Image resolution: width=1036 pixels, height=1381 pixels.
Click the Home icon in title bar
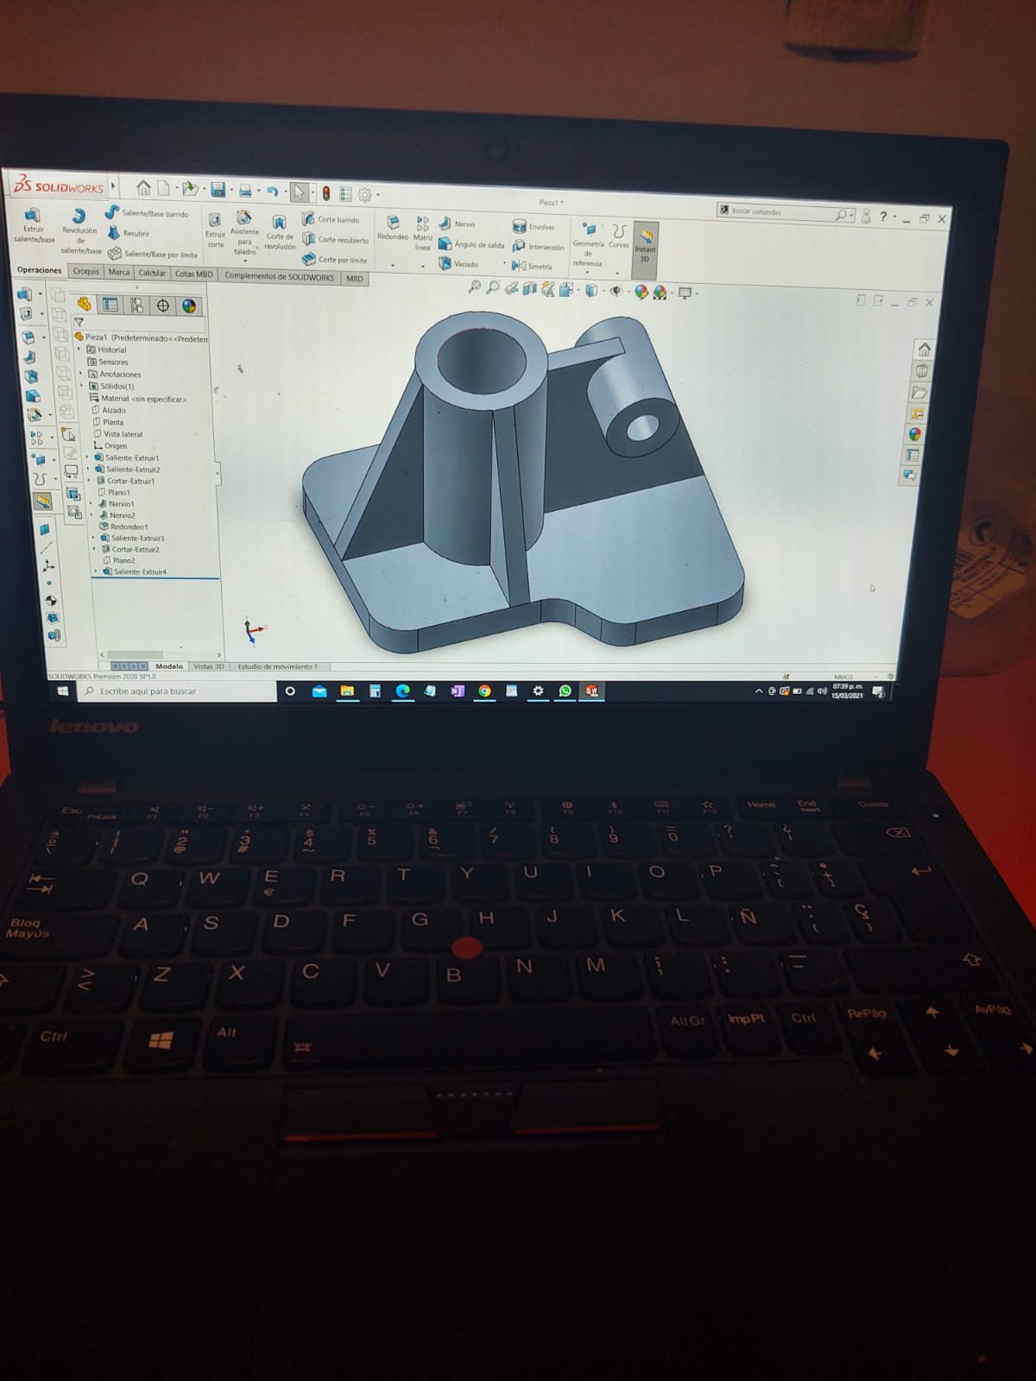(143, 187)
